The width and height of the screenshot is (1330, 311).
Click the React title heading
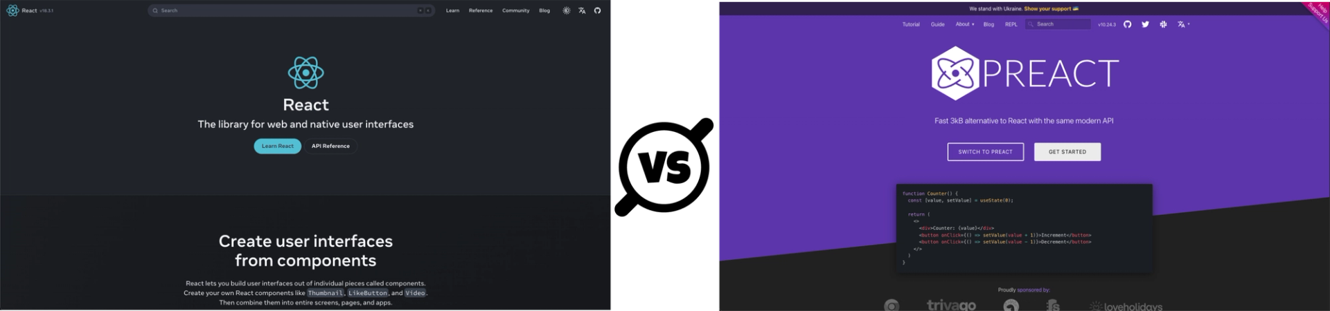305,105
